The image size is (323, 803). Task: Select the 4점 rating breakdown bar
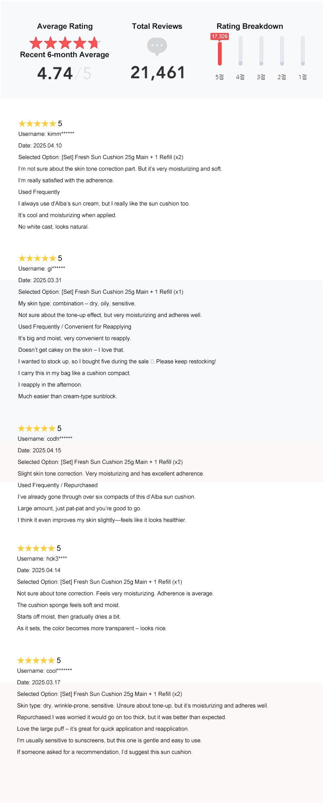(x=240, y=51)
